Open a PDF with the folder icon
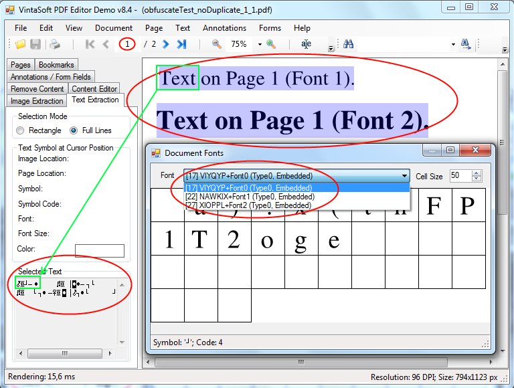The height and width of the screenshot is (388, 514). pyautogui.click(x=20, y=44)
